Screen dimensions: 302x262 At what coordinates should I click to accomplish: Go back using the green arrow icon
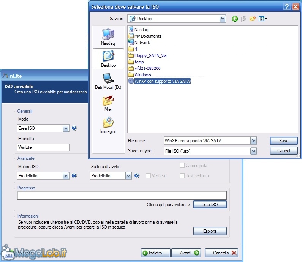[x=235, y=19]
